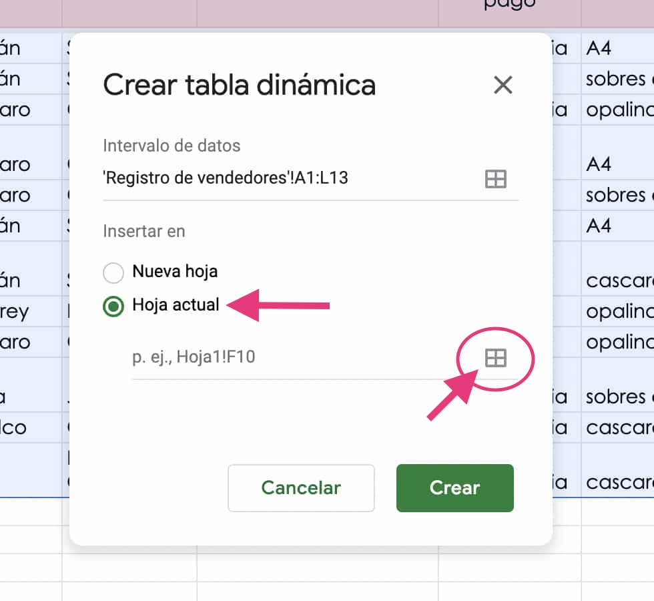The width and height of the screenshot is (654, 601).
Task: Click the dialog title "Crear tabla dinámica"
Action: point(239,85)
